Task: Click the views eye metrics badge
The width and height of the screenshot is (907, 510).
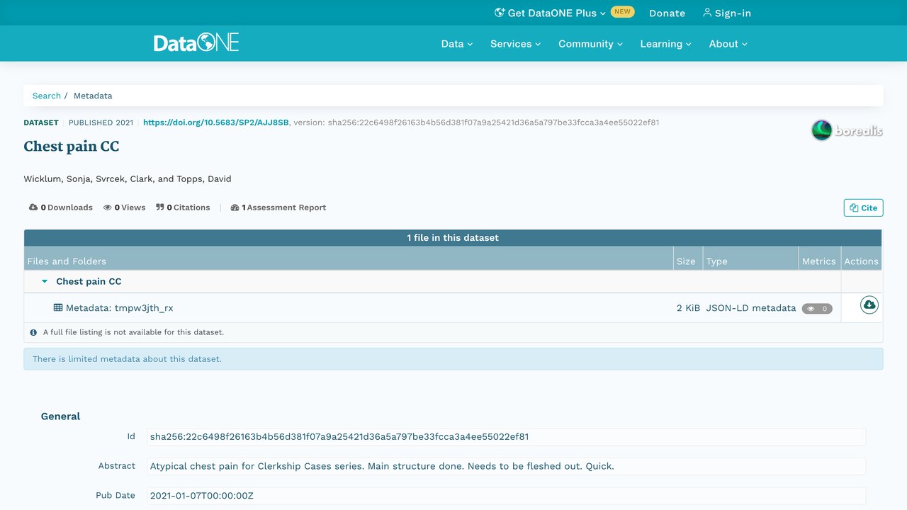Action: point(817,309)
